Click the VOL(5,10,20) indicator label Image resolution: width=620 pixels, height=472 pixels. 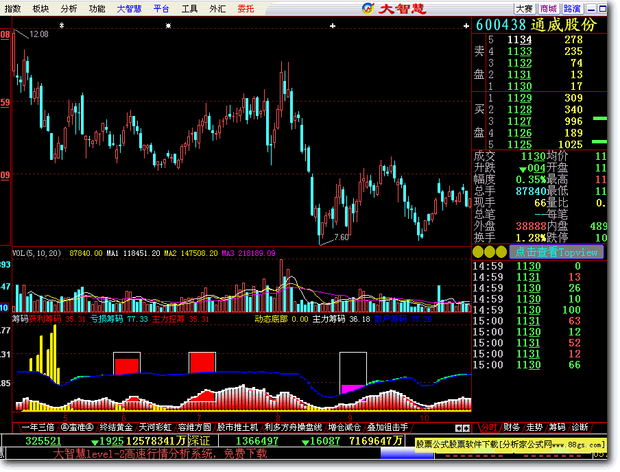(x=36, y=253)
